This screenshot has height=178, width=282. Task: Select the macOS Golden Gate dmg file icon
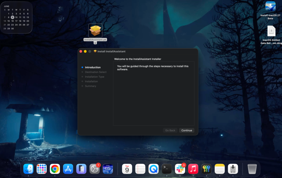[x=271, y=31]
